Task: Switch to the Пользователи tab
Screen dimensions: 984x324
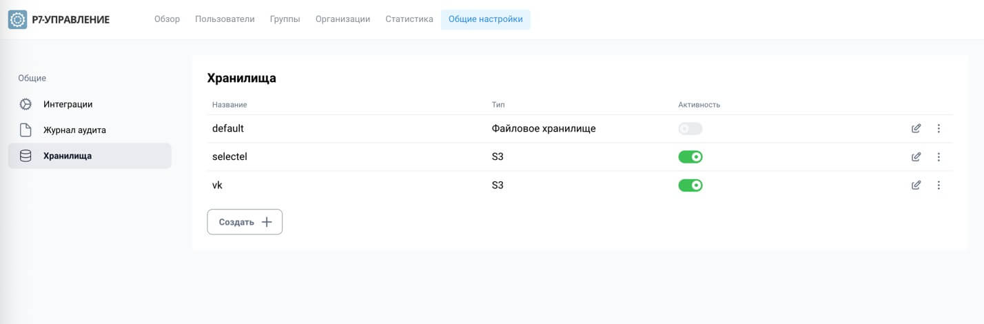Action: tap(225, 19)
